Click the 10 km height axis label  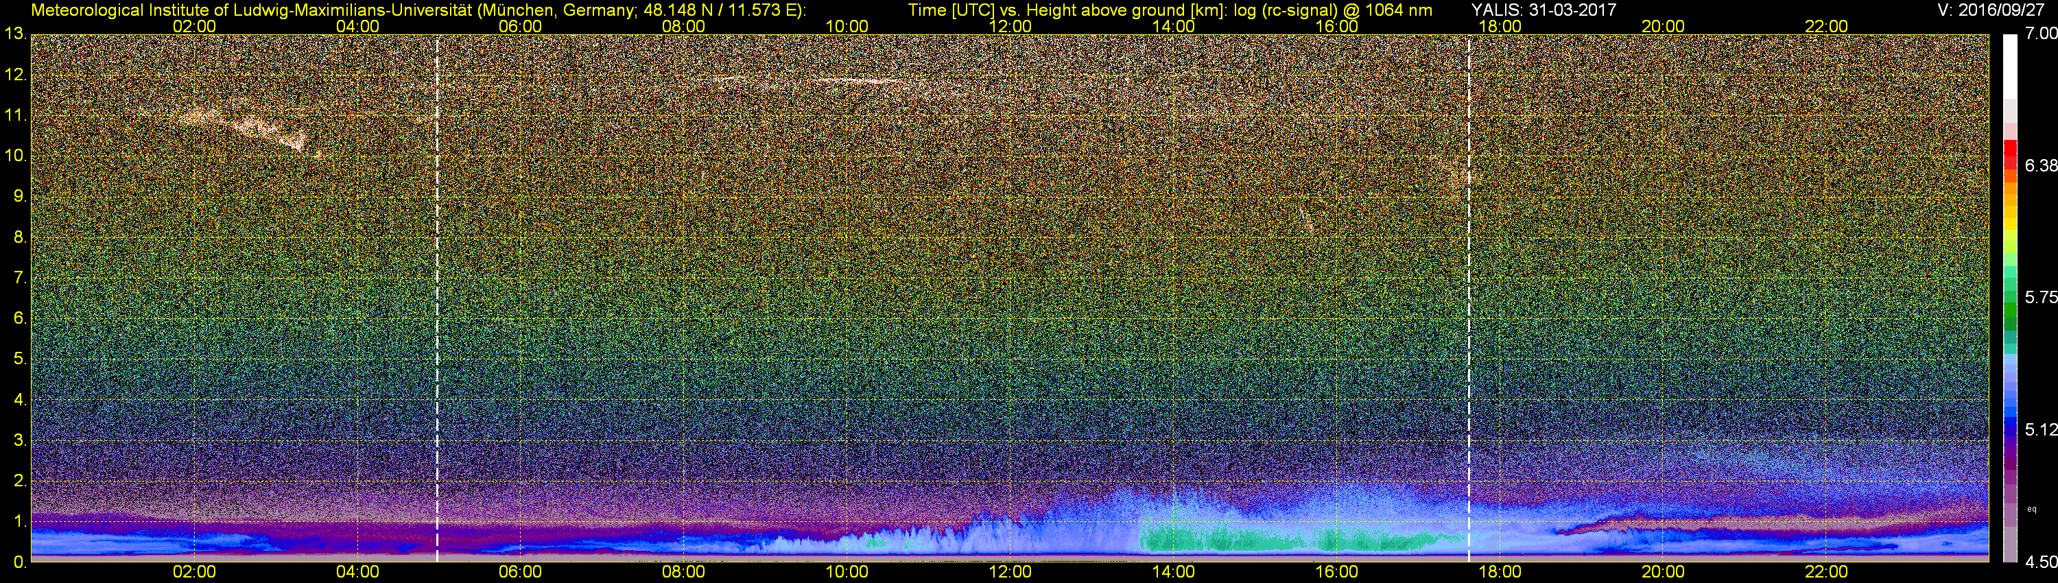[15, 156]
